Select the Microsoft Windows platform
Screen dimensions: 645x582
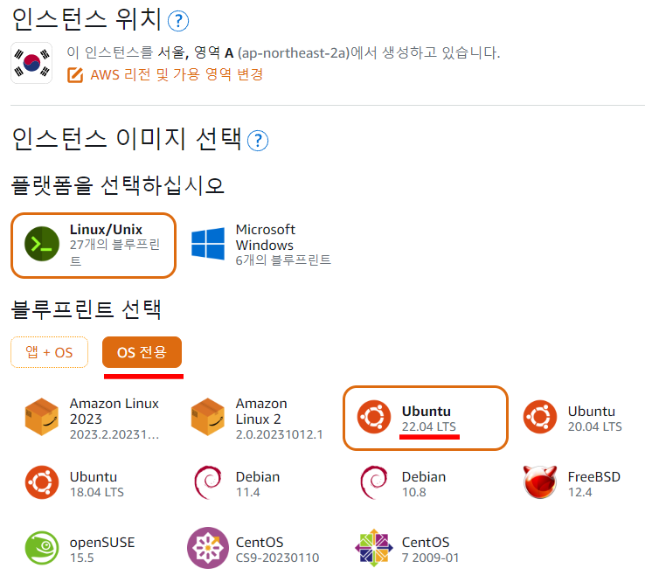pyautogui.click(x=261, y=245)
